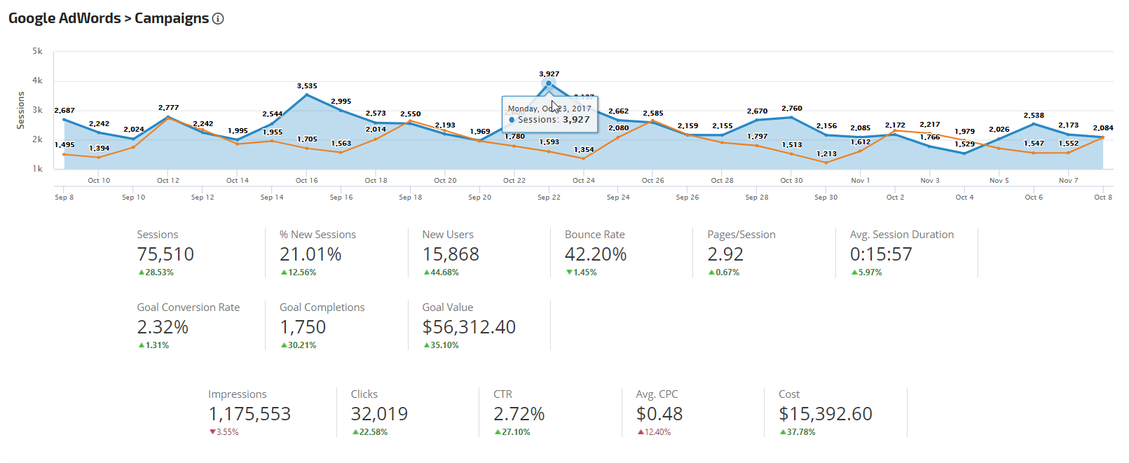Select the $15,392.60 Cost value

(826, 414)
